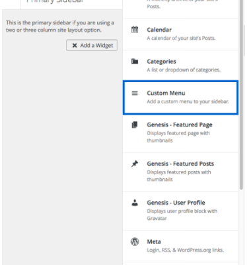Select the Categories widget title
Viewport: 247px width, 265px height.
click(x=161, y=62)
